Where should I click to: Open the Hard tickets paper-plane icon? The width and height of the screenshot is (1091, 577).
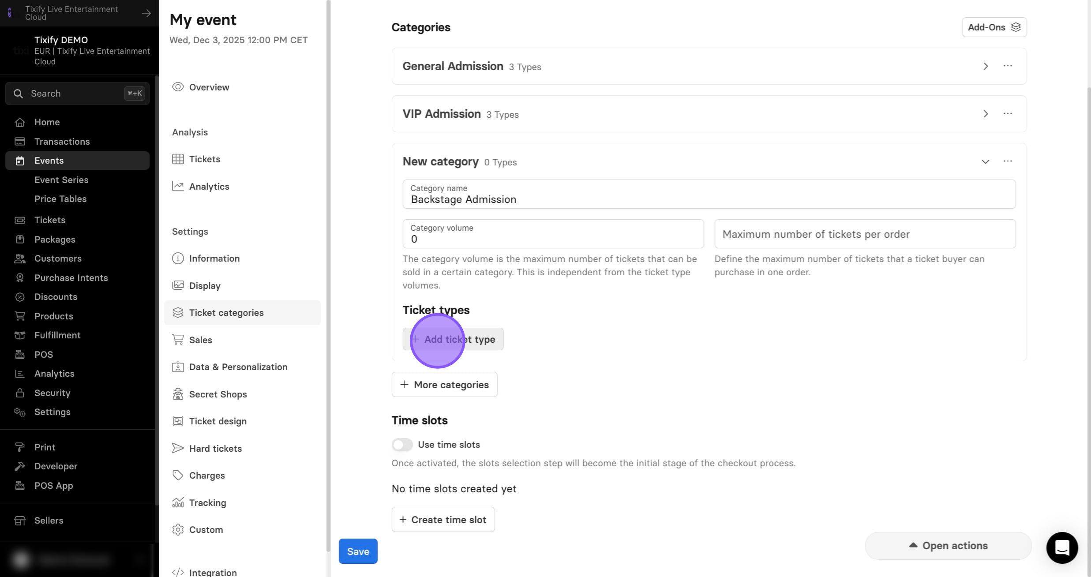[178, 448]
